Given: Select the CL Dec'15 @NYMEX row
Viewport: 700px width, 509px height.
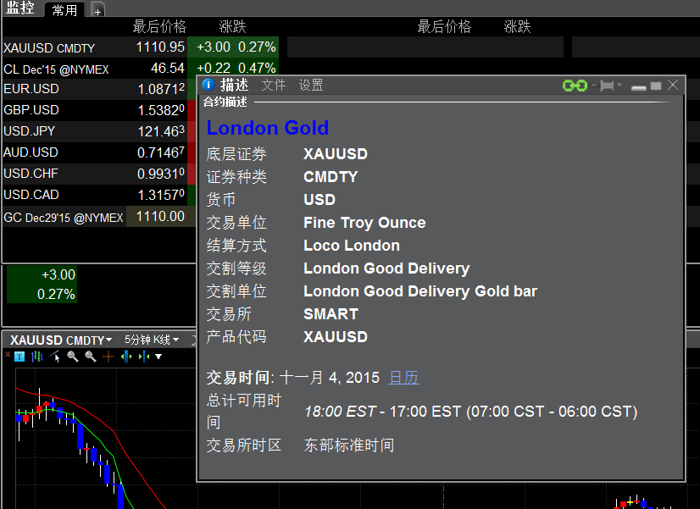Looking at the screenshot, I should [x=140, y=69].
